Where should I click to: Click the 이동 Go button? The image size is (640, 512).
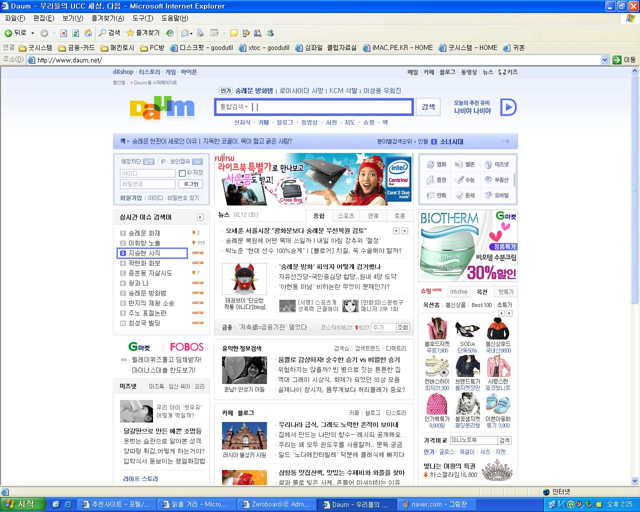625,60
